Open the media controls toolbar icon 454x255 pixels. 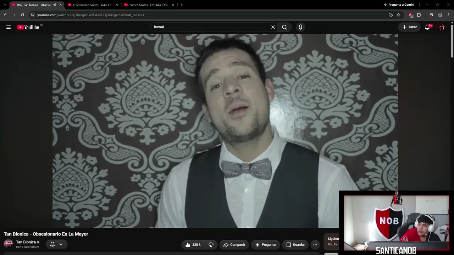pyautogui.click(x=431, y=15)
